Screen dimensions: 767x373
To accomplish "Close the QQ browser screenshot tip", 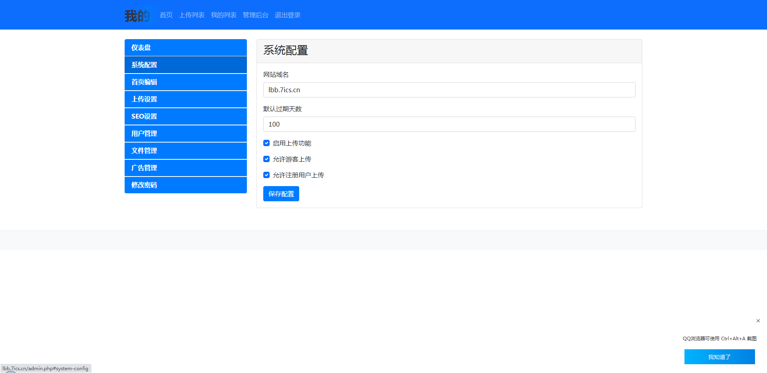I will click(x=758, y=321).
